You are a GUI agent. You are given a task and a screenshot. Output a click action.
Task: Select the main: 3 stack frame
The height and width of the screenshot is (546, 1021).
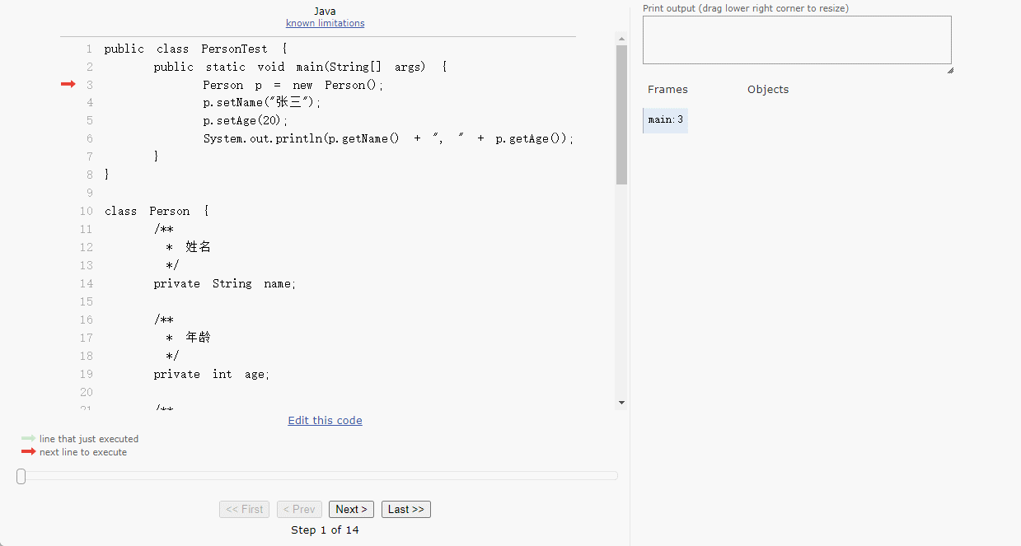665,120
